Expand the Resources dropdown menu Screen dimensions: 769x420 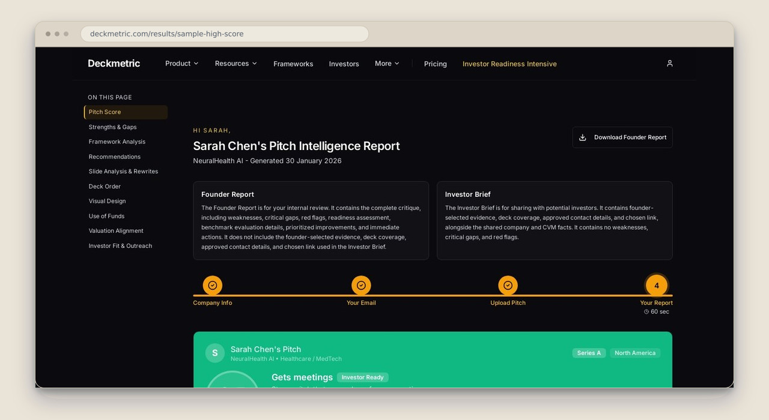236,64
